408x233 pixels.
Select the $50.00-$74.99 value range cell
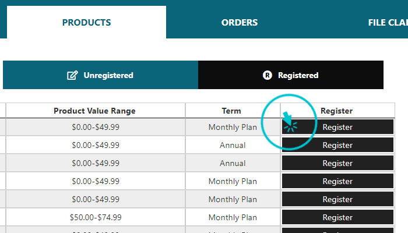pos(95,217)
